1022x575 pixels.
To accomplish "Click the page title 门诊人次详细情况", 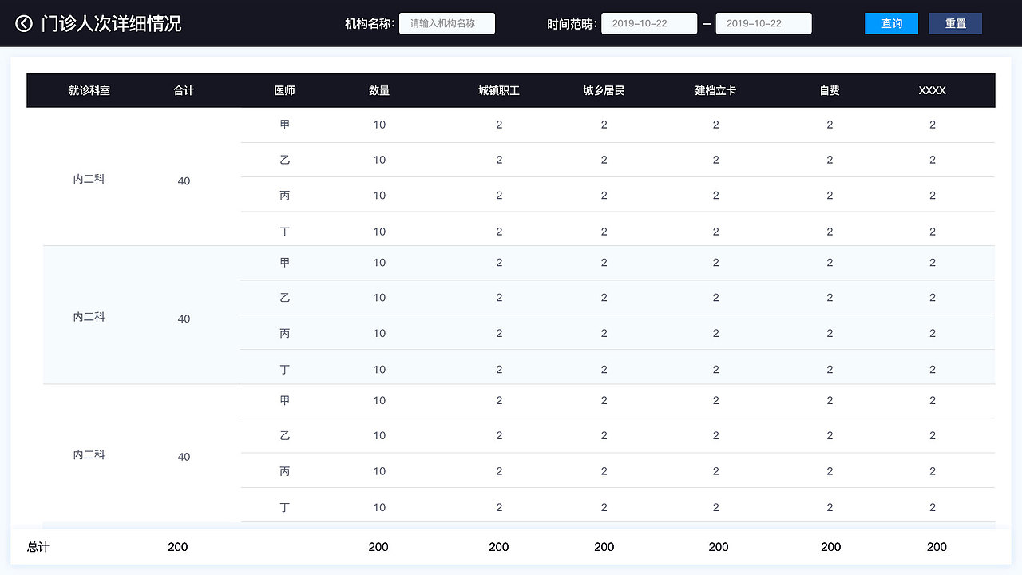I will coord(112,24).
